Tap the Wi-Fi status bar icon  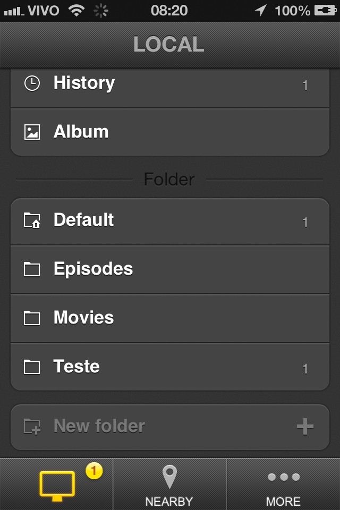pyautogui.click(x=78, y=10)
